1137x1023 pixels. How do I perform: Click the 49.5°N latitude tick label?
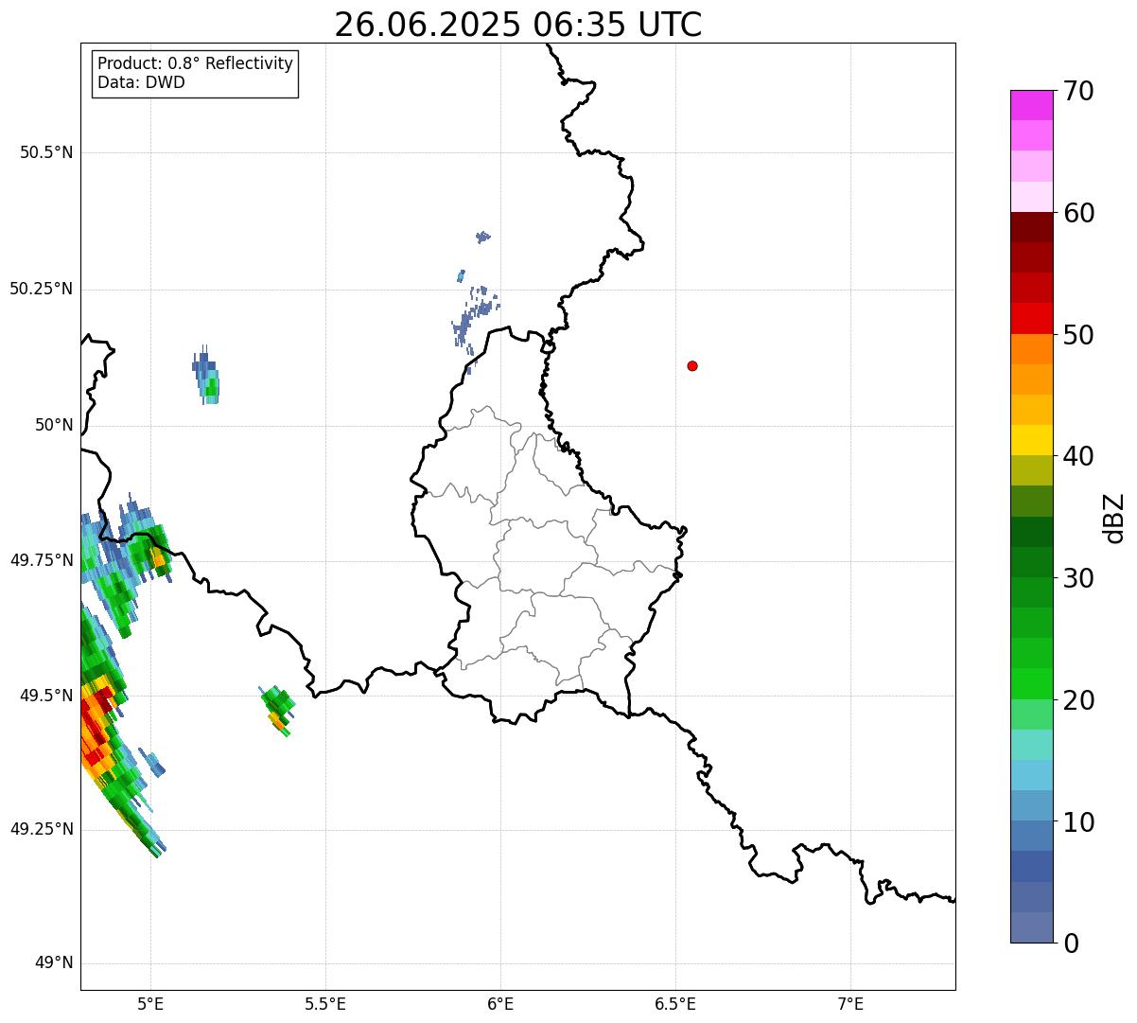click(x=46, y=696)
